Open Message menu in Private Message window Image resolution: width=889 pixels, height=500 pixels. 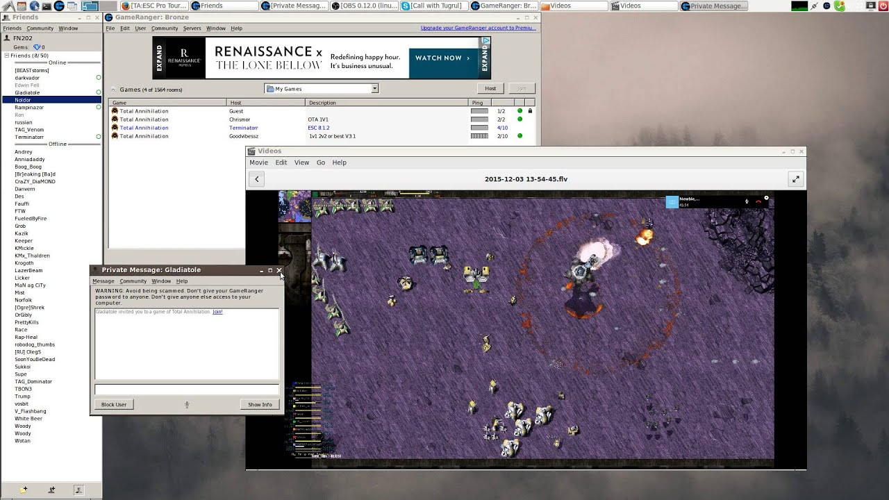click(103, 281)
